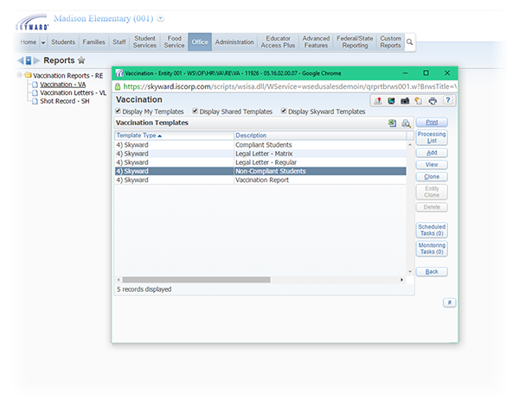Open the Educator Access Plus menu
Viewport: 519px width, 405px height.
(278, 42)
